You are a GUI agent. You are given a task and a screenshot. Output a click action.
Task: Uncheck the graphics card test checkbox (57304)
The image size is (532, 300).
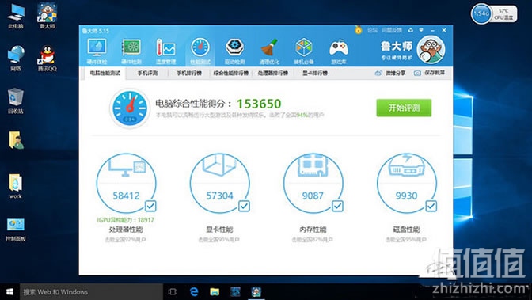point(244,206)
